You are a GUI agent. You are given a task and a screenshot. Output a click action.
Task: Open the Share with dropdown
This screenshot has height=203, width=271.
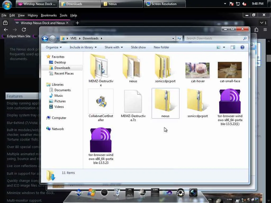coord(114,47)
